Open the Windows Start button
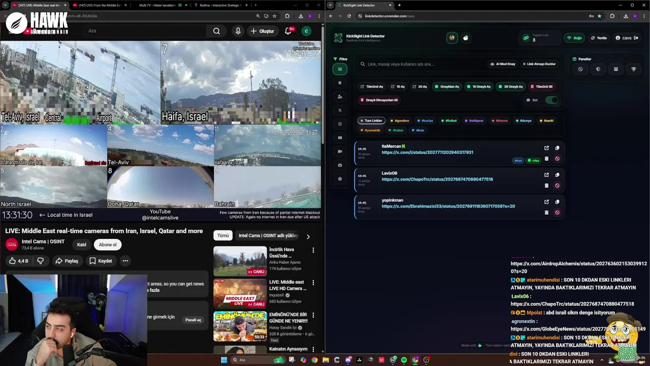This screenshot has height=366, width=650. point(224,360)
